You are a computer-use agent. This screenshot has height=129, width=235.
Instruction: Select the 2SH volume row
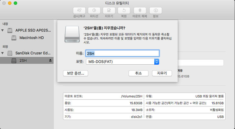click(x=27, y=60)
